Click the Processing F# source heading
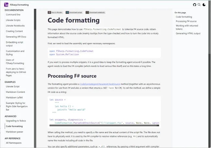The height and width of the screenshot is (148, 211). [72, 76]
